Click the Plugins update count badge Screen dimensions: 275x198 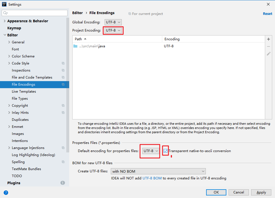pos(63,183)
